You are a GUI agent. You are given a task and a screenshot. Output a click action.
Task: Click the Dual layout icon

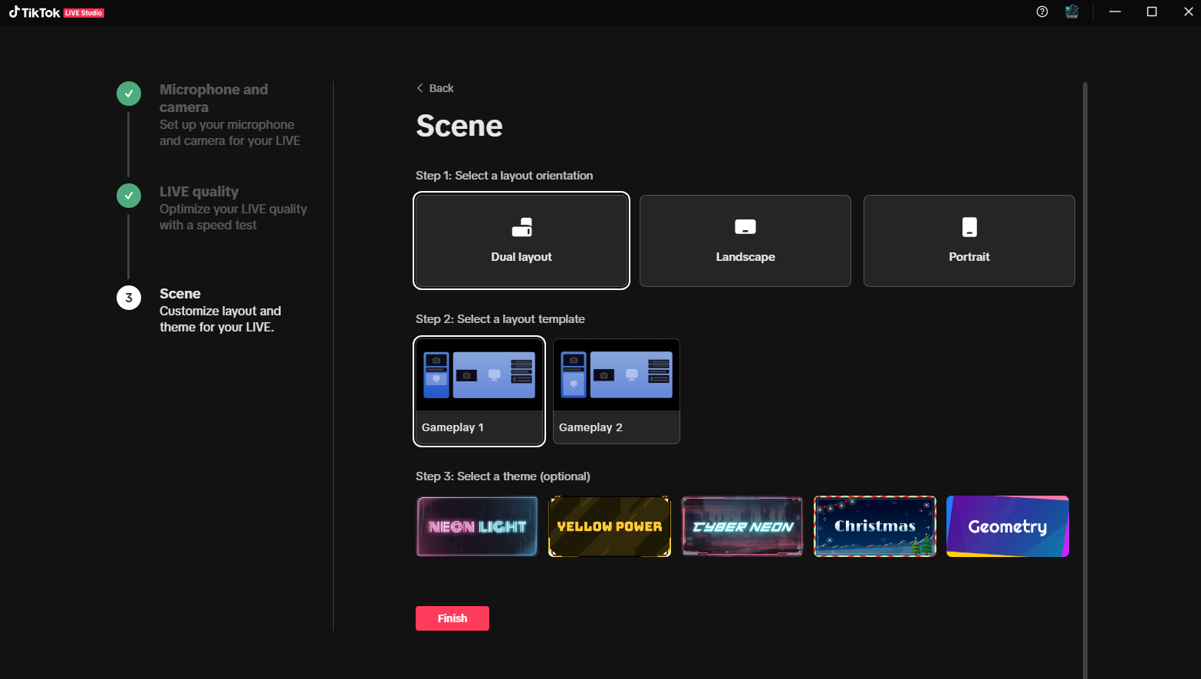(522, 227)
